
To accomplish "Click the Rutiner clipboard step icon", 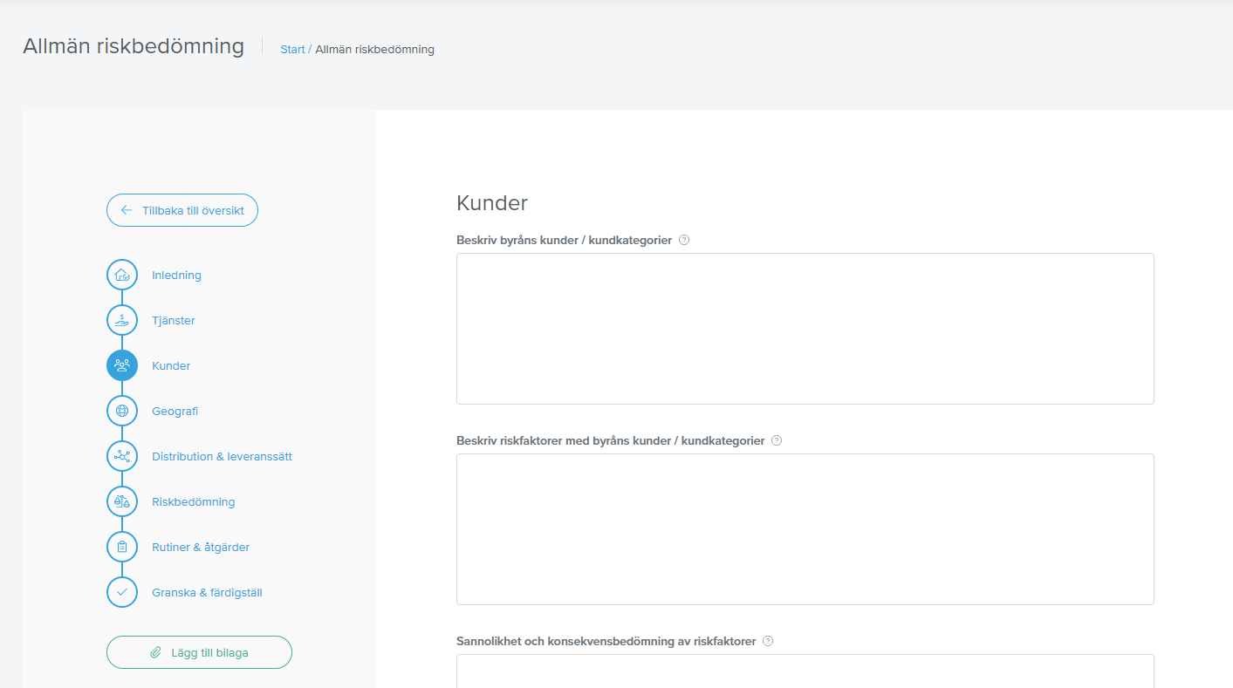I will pos(122,547).
